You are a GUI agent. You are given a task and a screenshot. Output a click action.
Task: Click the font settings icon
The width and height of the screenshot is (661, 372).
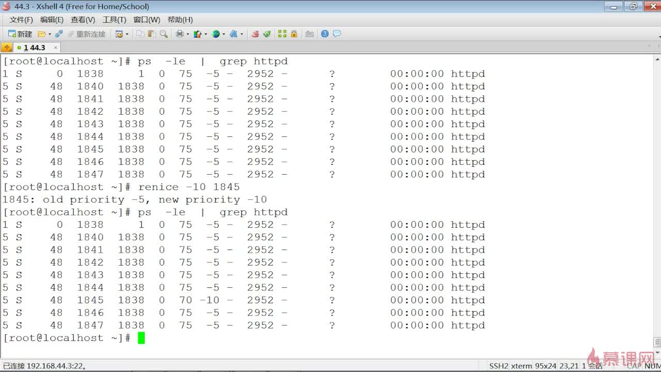[x=233, y=34]
